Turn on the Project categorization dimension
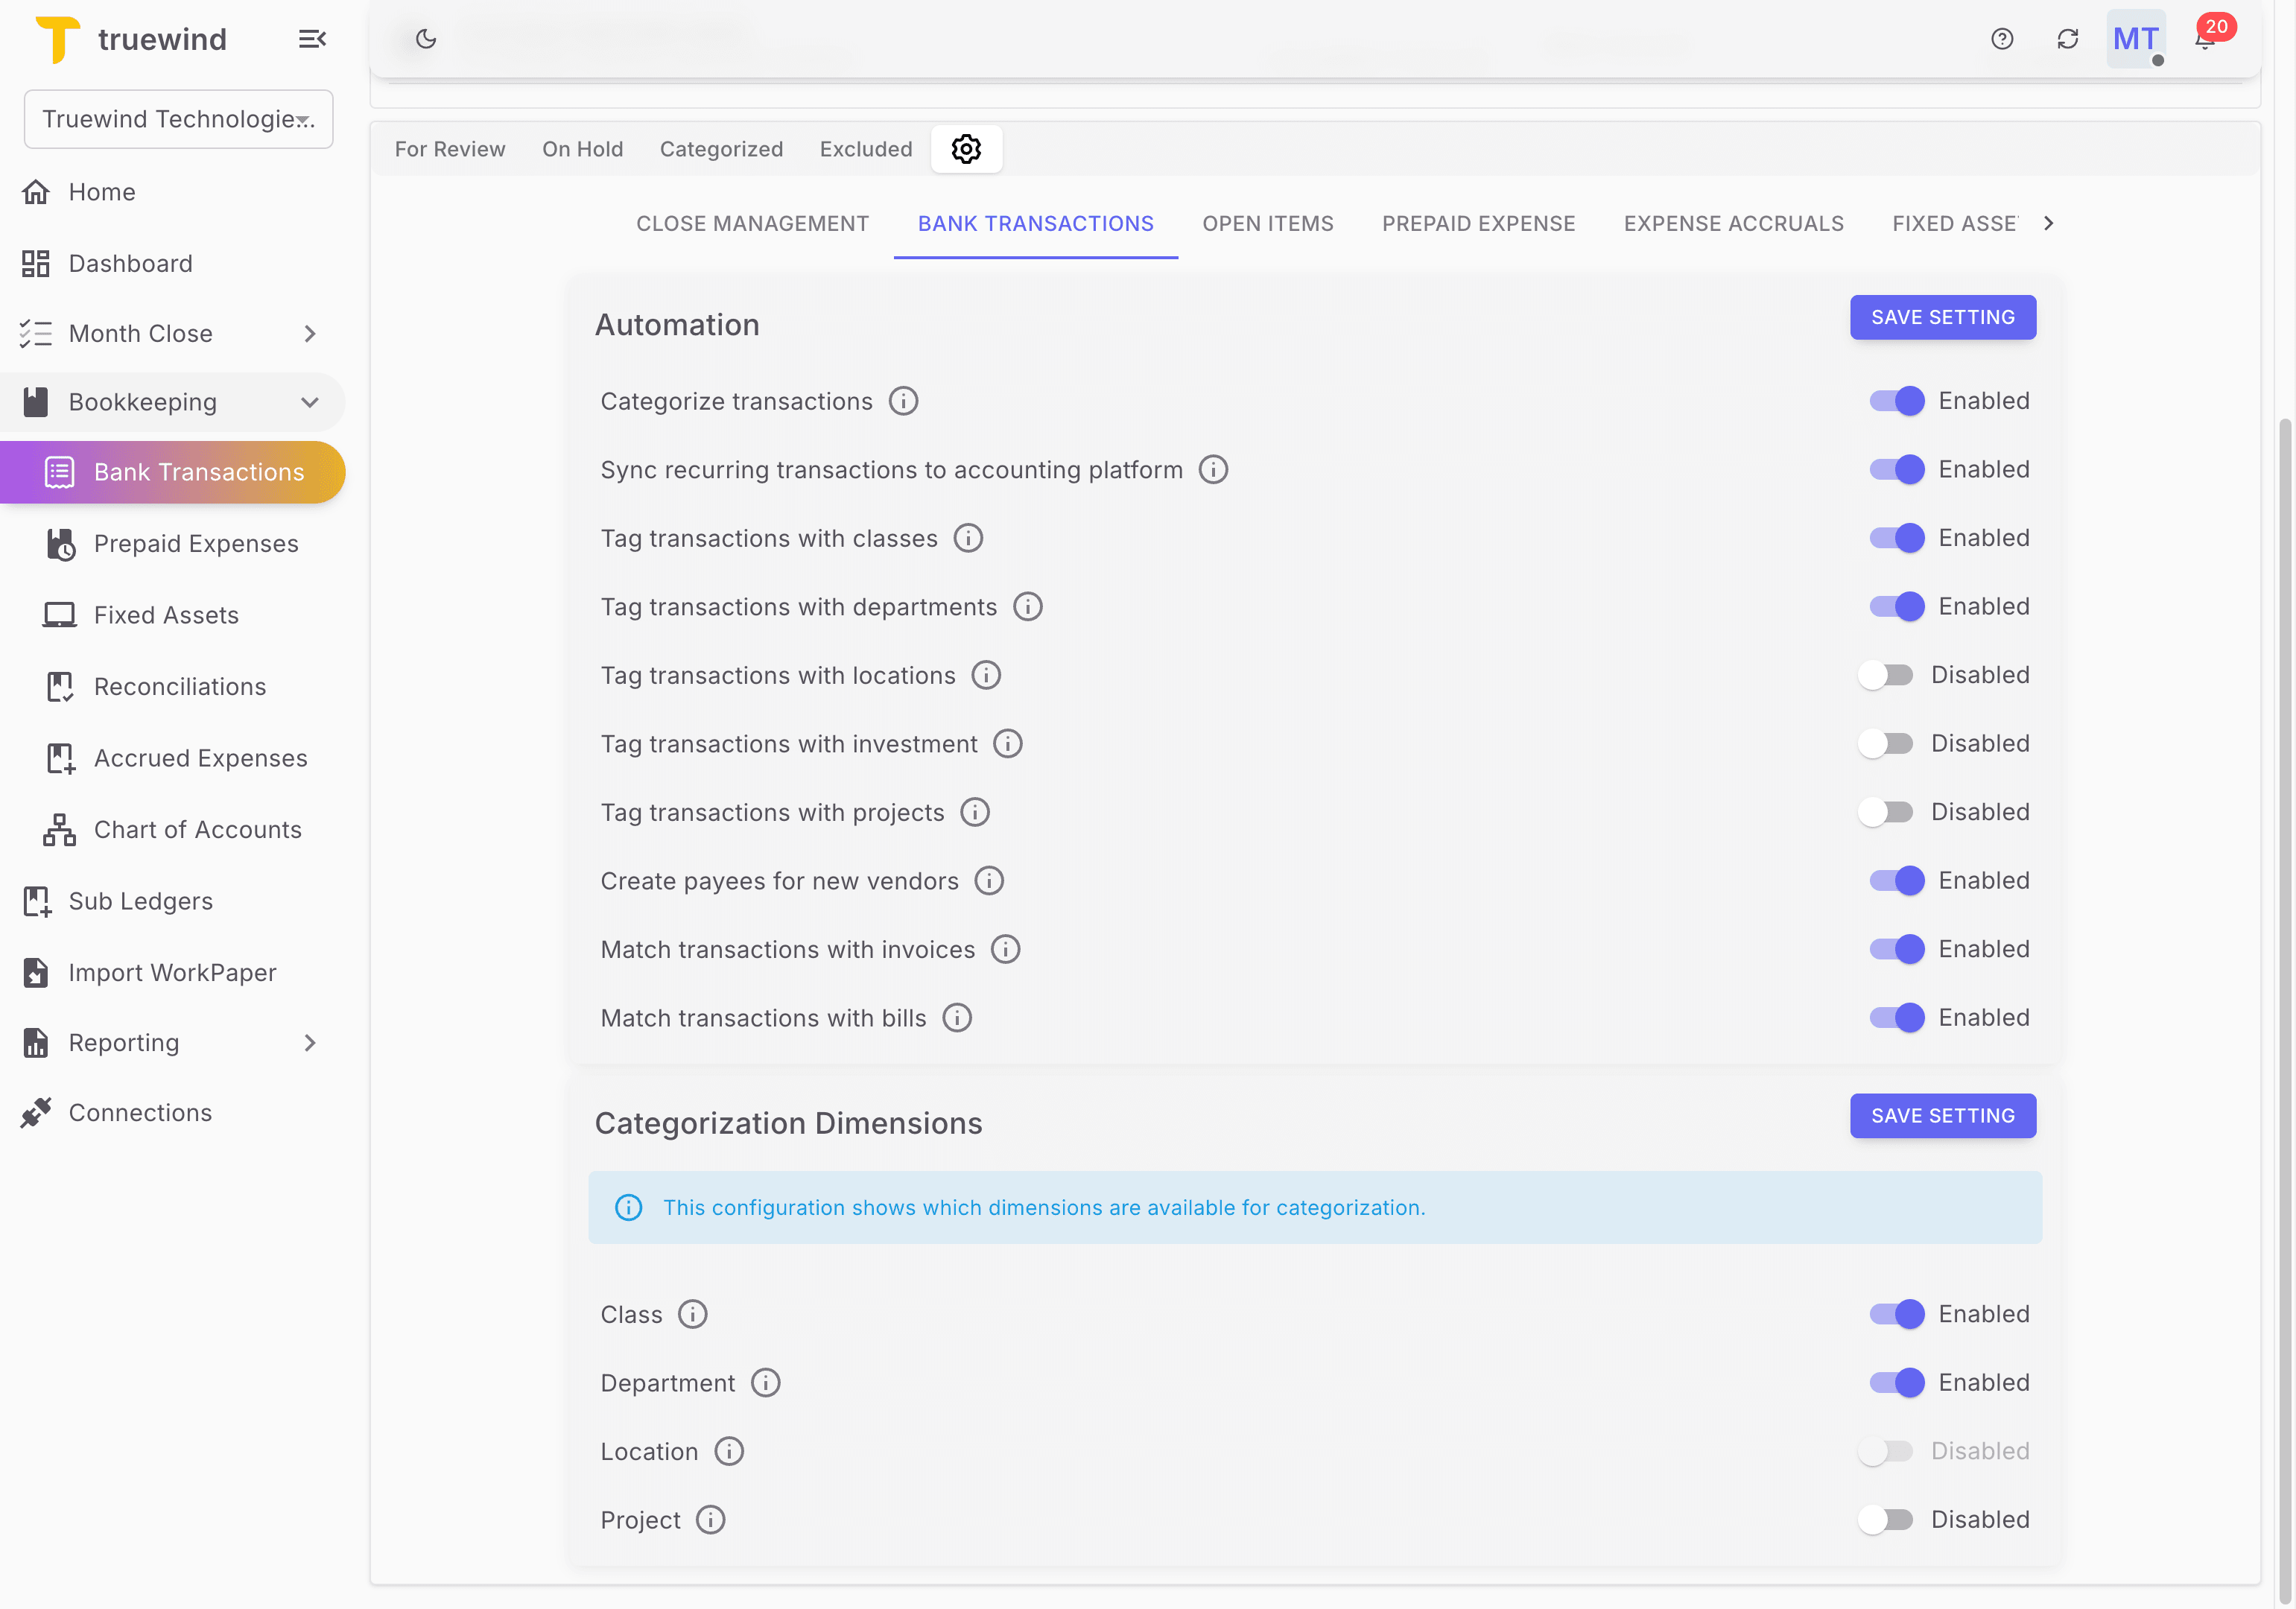The width and height of the screenshot is (2296, 1609). [x=1886, y=1519]
